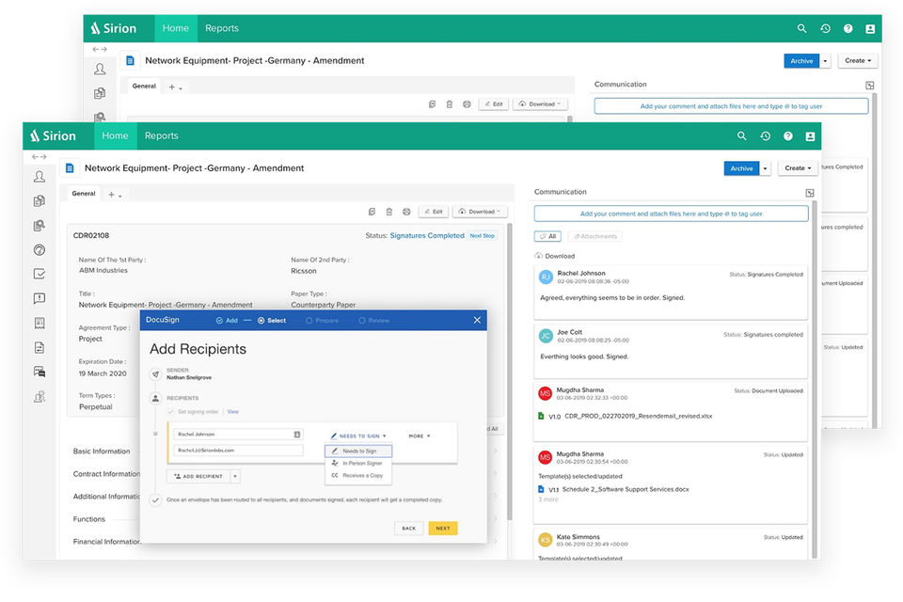Click NEXT button in DocuSign dialog

(x=443, y=529)
